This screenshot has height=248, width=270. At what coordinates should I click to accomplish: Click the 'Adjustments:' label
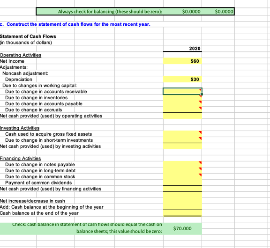[14, 67]
